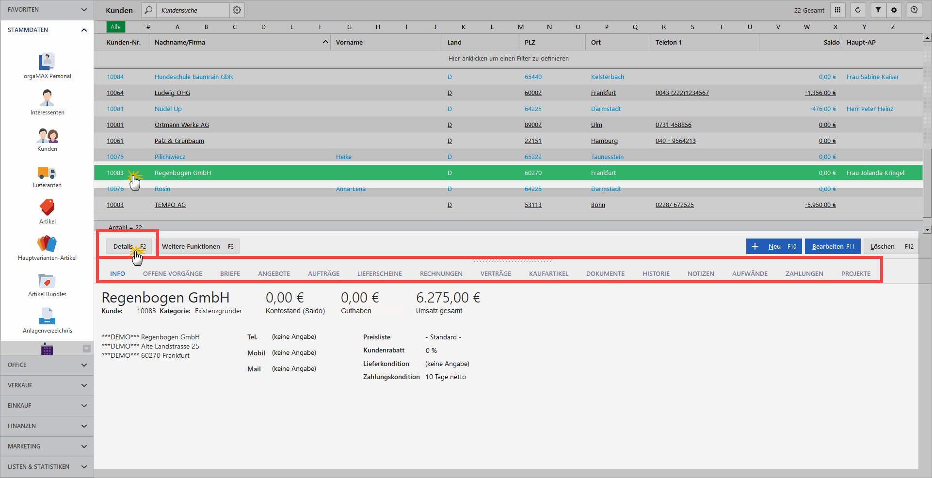This screenshot has height=478, width=932.
Task: Click the sidebar scroll-down arrow box
Action: (x=87, y=349)
